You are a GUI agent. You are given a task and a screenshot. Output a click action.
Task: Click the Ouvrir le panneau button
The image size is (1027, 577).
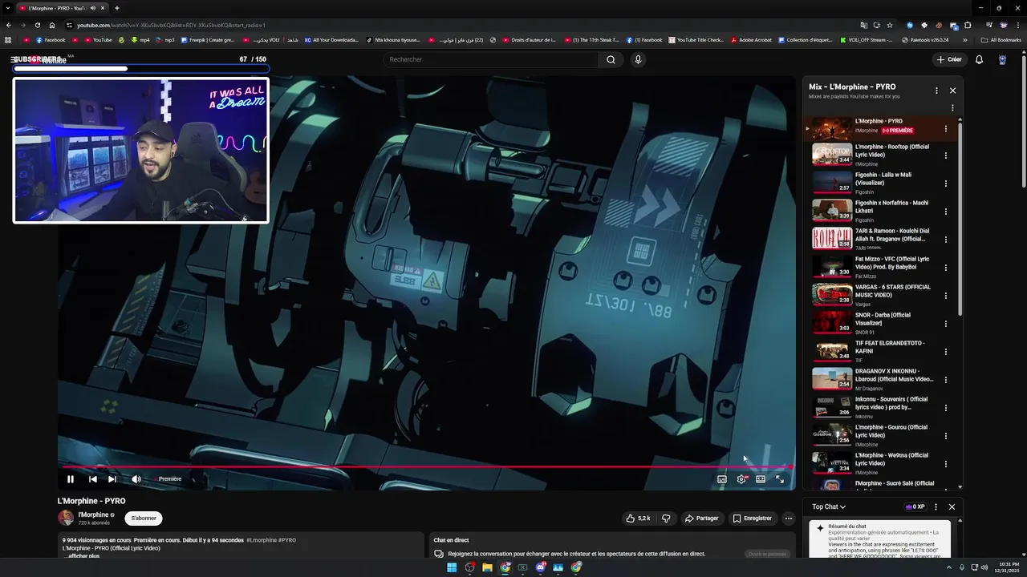tap(768, 554)
